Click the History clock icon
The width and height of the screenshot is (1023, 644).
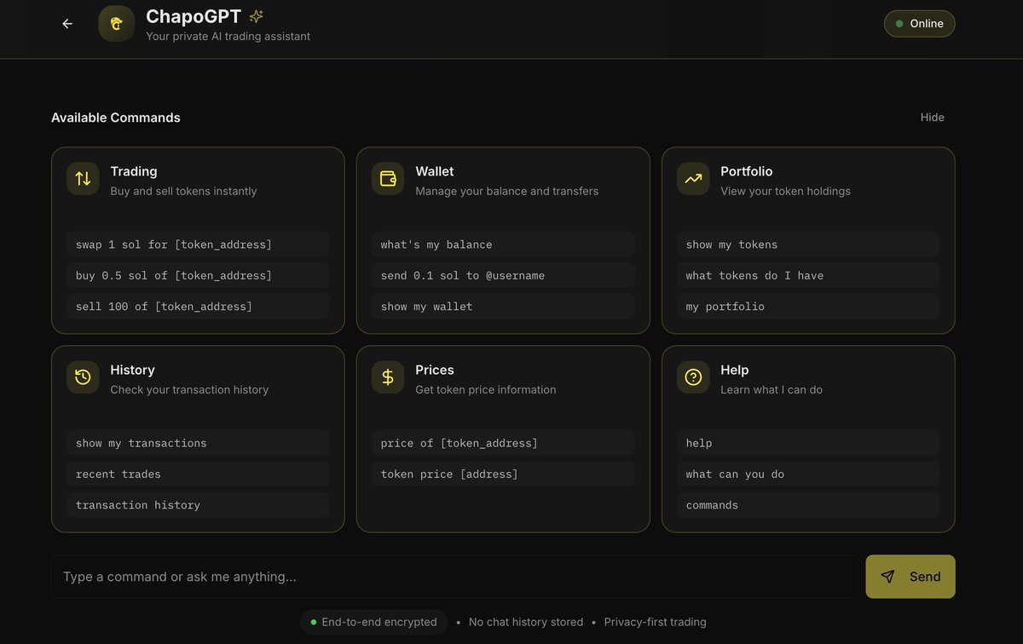click(x=83, y=377)
